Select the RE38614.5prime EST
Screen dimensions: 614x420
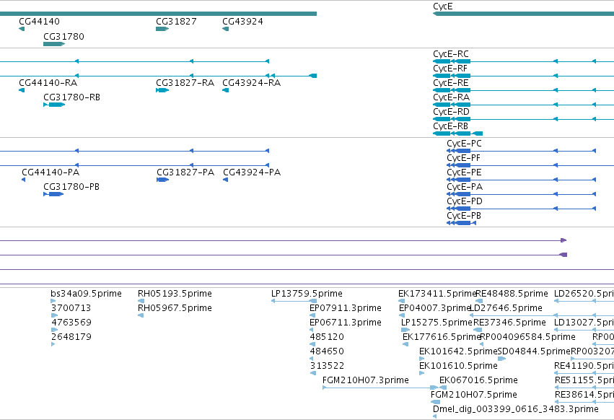[584, 402]
